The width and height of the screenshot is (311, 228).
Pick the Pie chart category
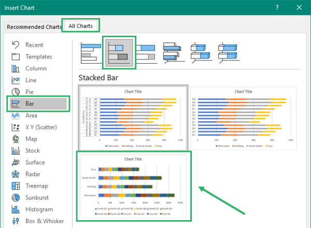[x=30, y=92]
